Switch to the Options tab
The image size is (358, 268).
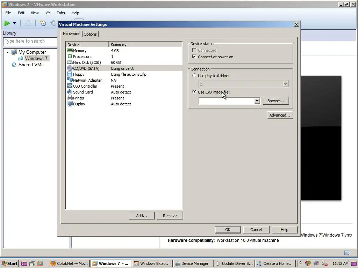click(x=90, y=34)
